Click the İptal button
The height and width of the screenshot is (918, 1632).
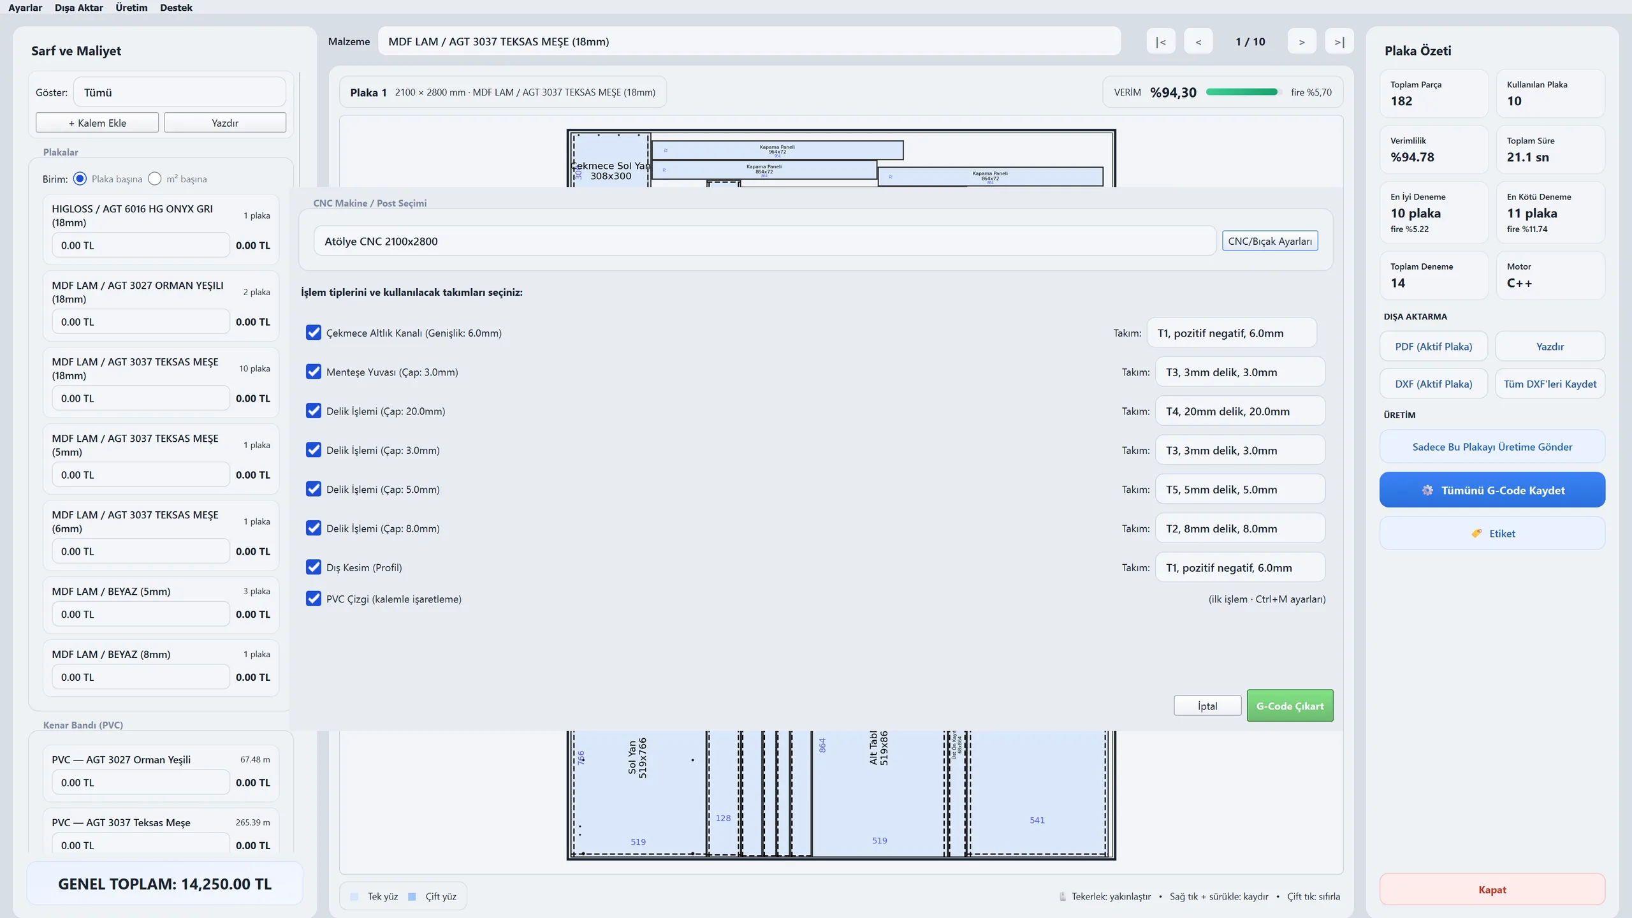point(1207,706)
